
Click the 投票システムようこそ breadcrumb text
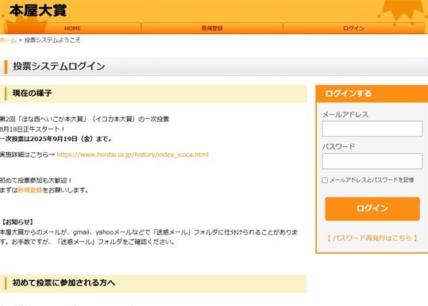pyautogui.click(x=52, y=40)
